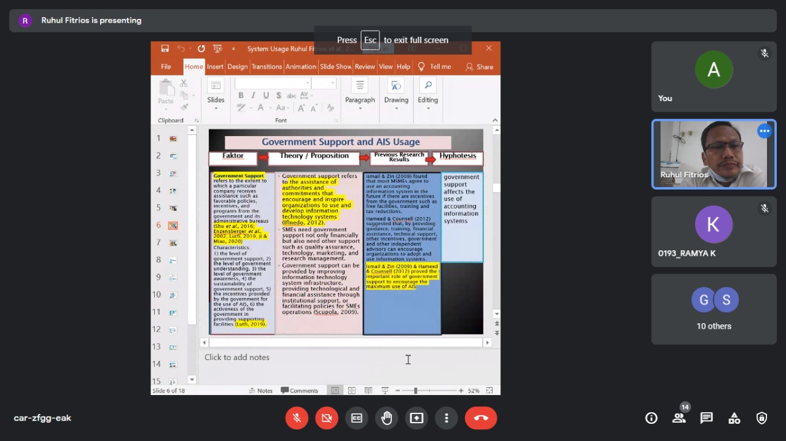
Task: Open meeting details info icon
Action: [x=651, y=418]
